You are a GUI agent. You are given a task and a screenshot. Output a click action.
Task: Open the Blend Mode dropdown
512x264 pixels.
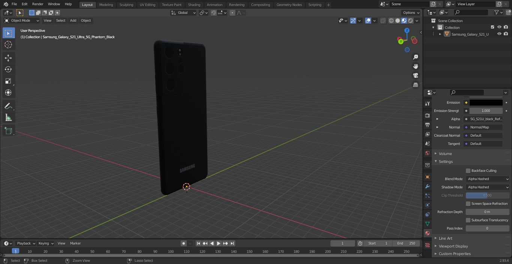pos(488,179)
